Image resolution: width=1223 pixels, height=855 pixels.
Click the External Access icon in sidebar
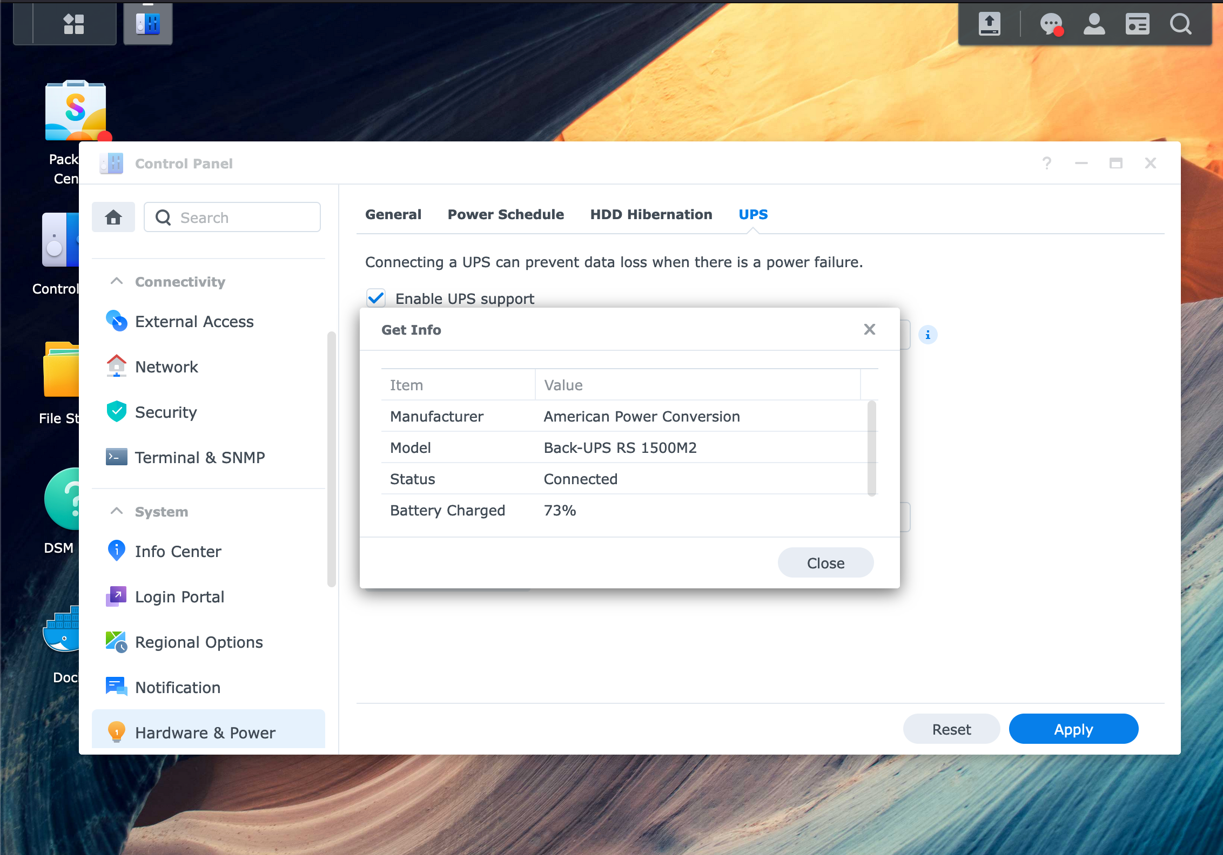(x=117, y=321)
